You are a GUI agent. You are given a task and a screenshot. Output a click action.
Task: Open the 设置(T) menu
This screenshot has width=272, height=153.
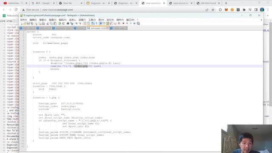point(82,20)
